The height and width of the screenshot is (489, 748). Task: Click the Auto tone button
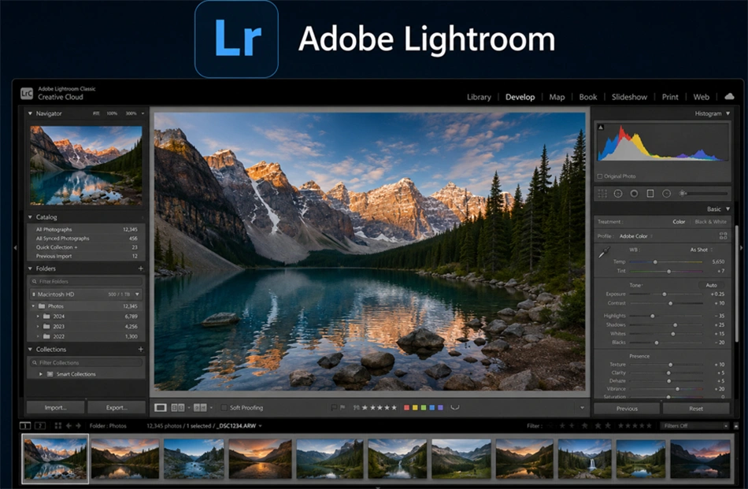pos(711,285)
